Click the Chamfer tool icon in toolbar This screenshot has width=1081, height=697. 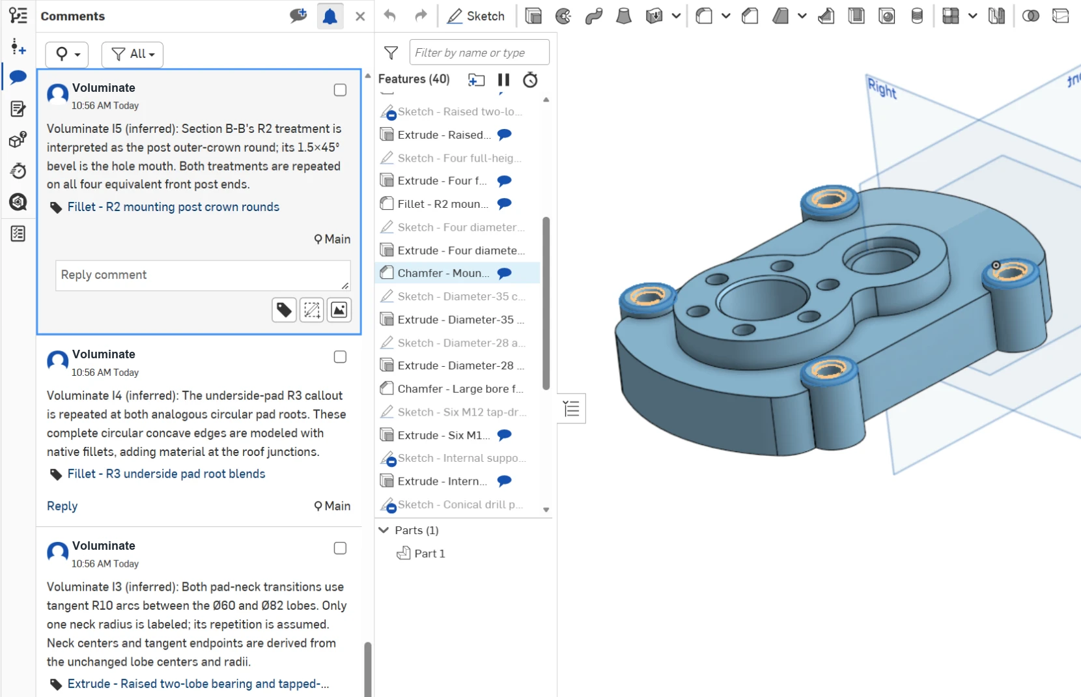pyautogui.click(x=750, y=16)
